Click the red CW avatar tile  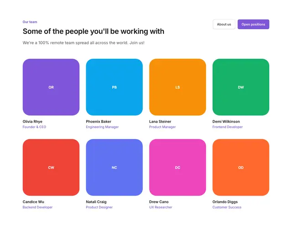click(51, 167)
